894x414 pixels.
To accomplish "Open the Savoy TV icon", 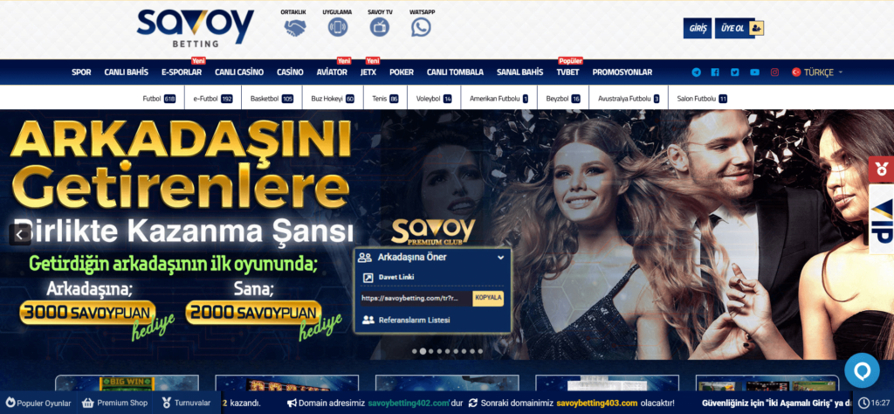I will coord(379,27).
